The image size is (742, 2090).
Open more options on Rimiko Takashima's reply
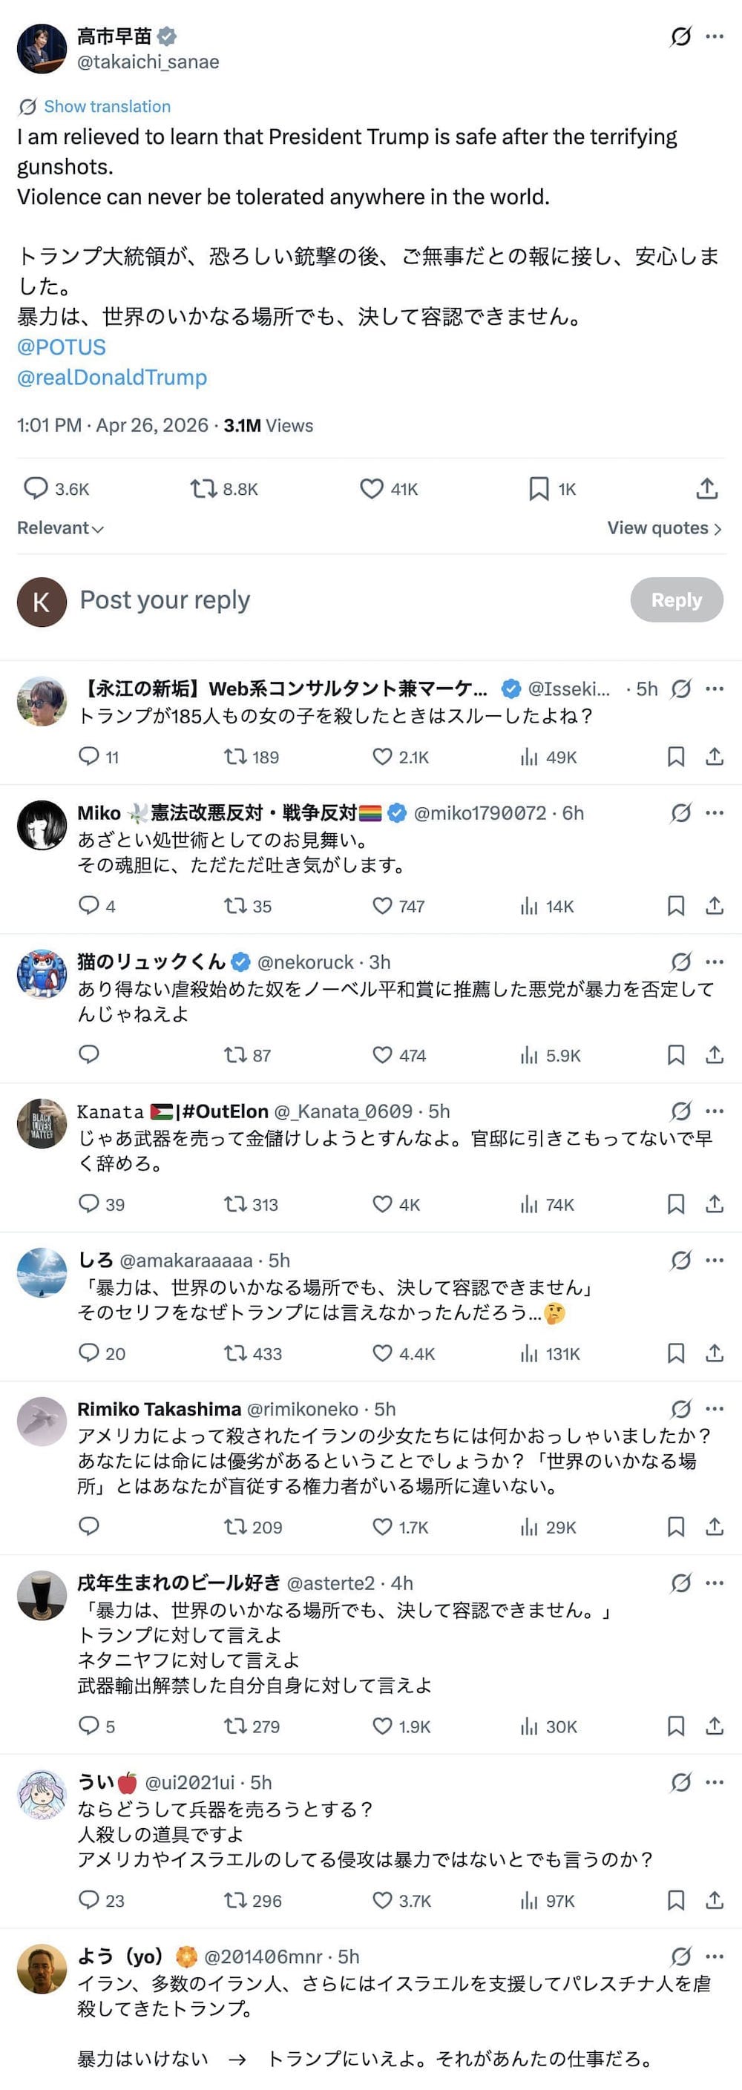pos(715,1408)
